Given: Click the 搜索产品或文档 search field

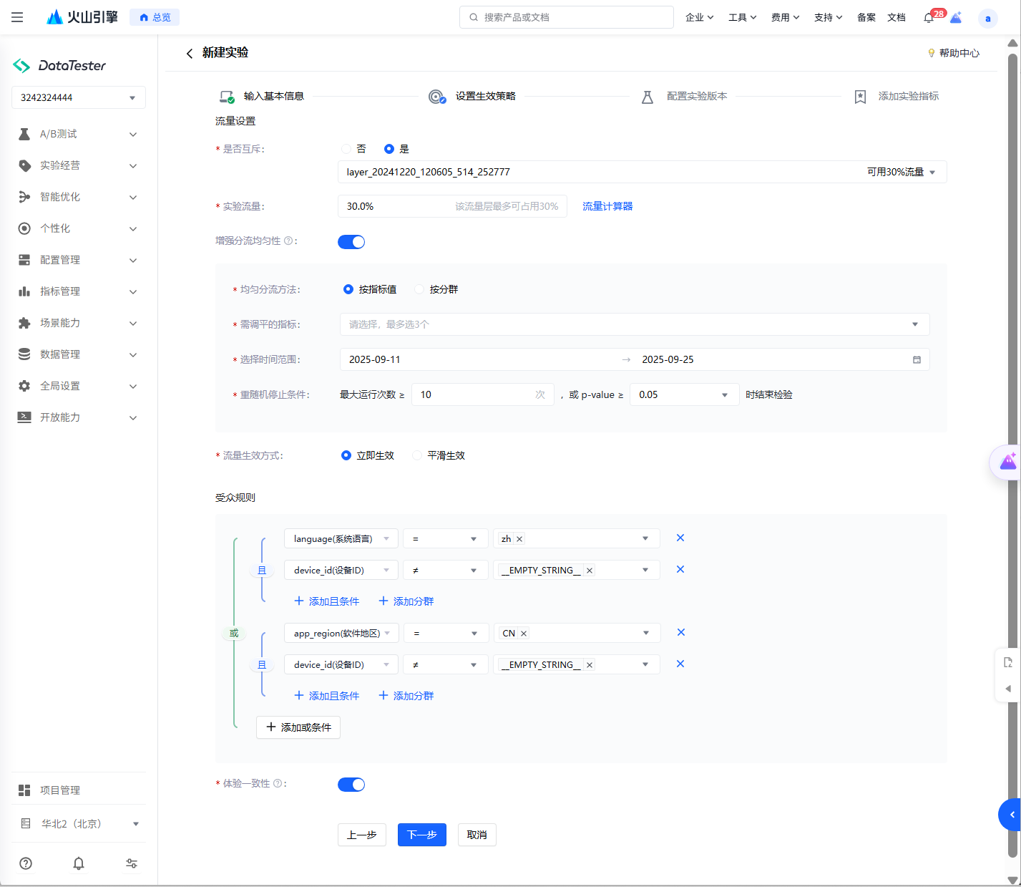Looking at the screenshot, I should click(x=567, y=17).
